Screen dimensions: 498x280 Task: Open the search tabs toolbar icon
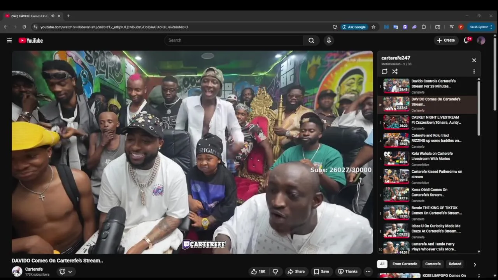point(438,27)
